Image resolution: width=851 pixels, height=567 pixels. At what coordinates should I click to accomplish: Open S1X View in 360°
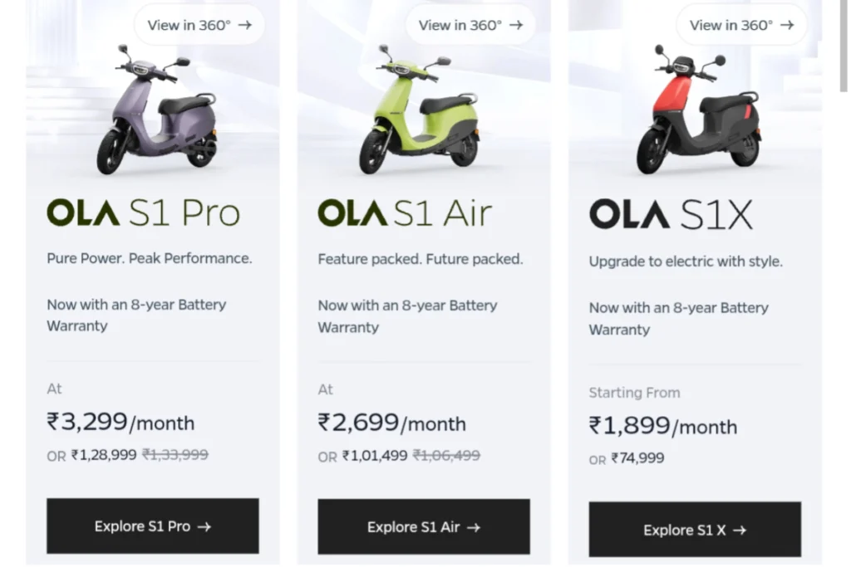[741, 25]
